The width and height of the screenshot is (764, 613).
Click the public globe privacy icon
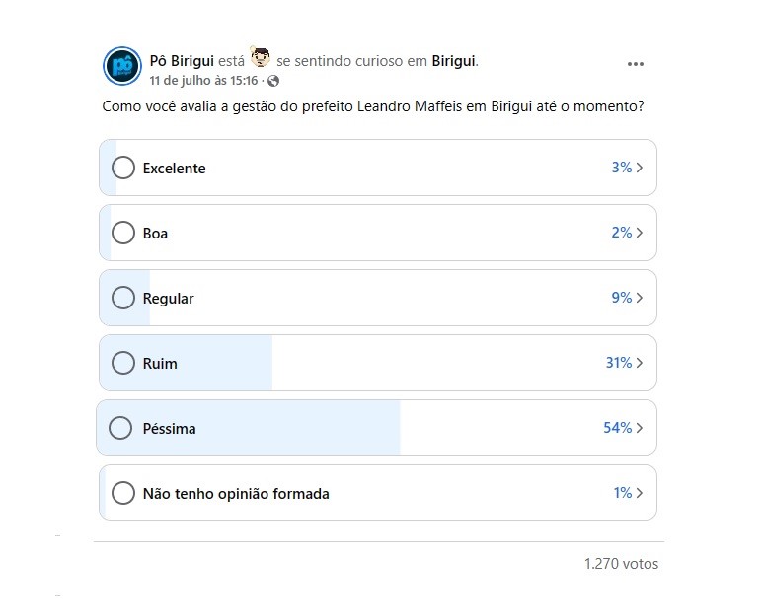[273, 81]
